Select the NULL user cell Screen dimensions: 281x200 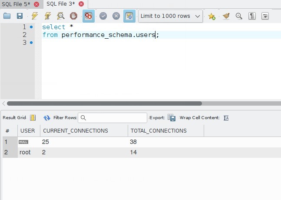point(29,142)
